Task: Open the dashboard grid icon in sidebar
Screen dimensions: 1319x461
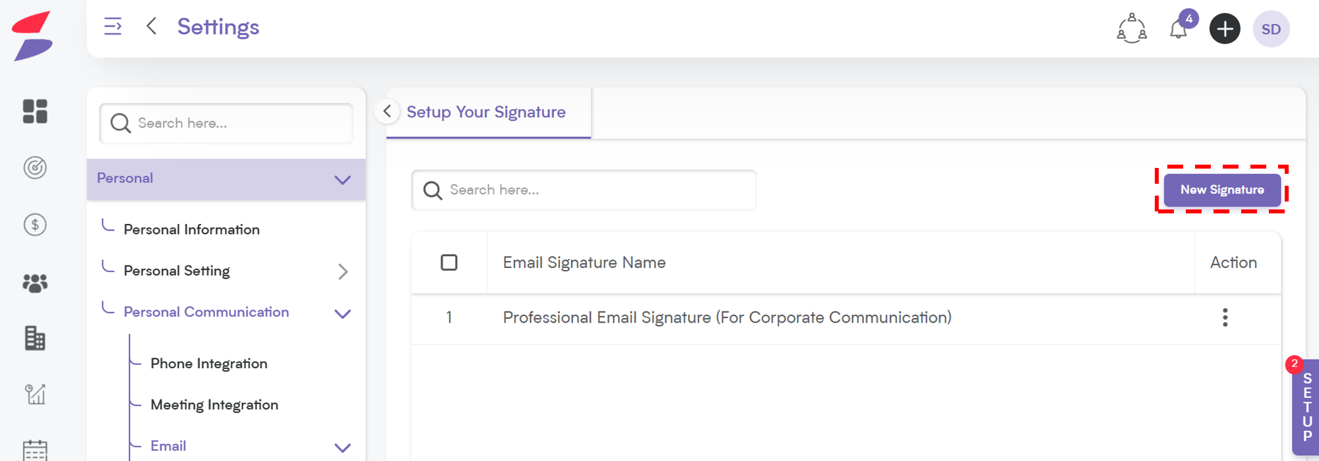Action: tap(35, 111)
